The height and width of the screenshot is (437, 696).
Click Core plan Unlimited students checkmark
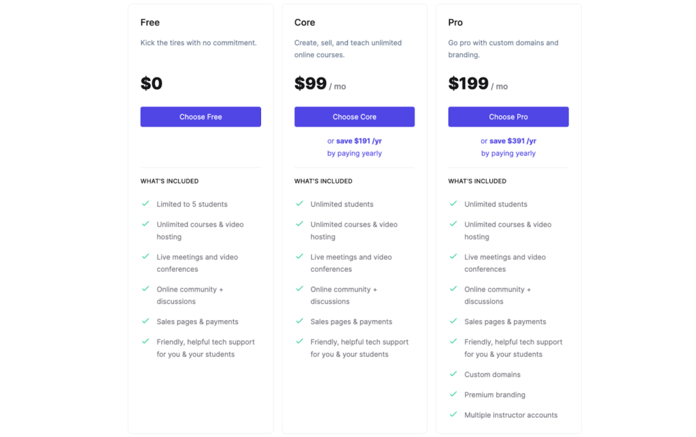(x=300, y=204)
